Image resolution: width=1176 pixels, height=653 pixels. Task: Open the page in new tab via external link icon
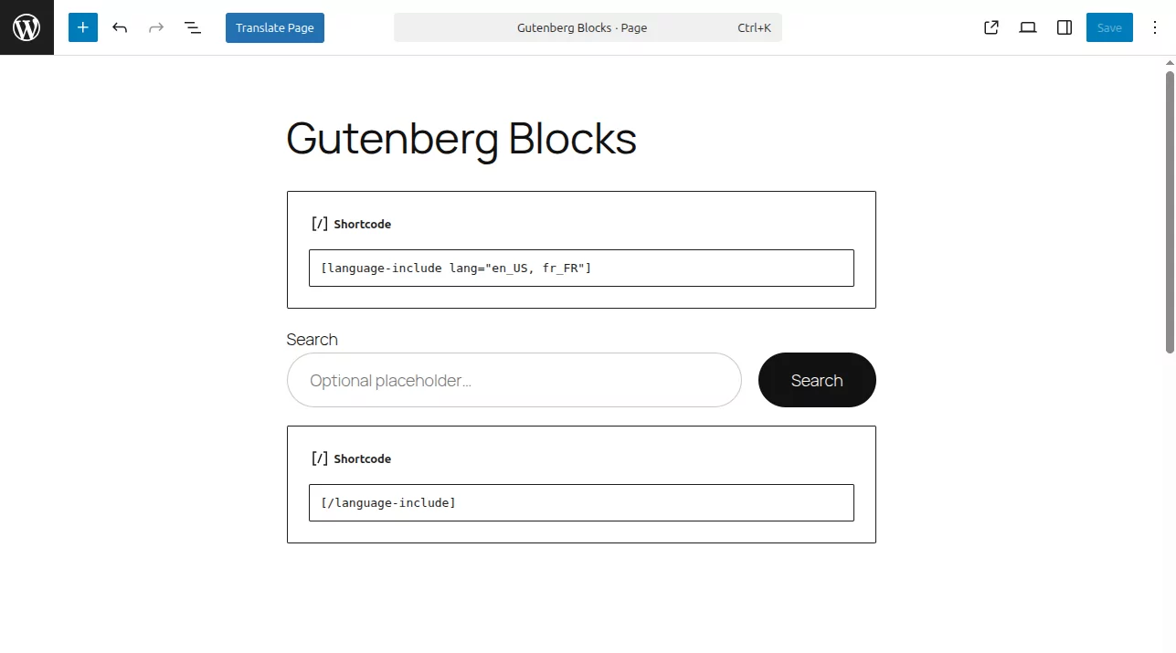coord(991,27)
